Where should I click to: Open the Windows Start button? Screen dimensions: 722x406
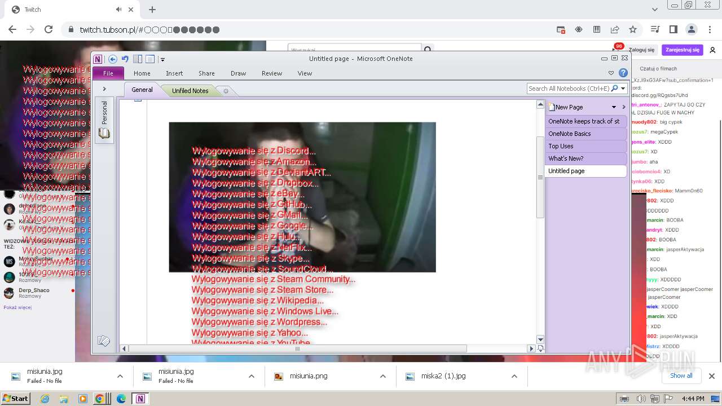tap(15, 398)
